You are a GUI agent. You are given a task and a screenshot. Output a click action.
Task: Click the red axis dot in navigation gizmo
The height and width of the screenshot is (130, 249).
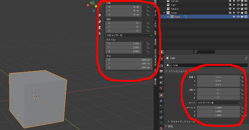[88, 5]
